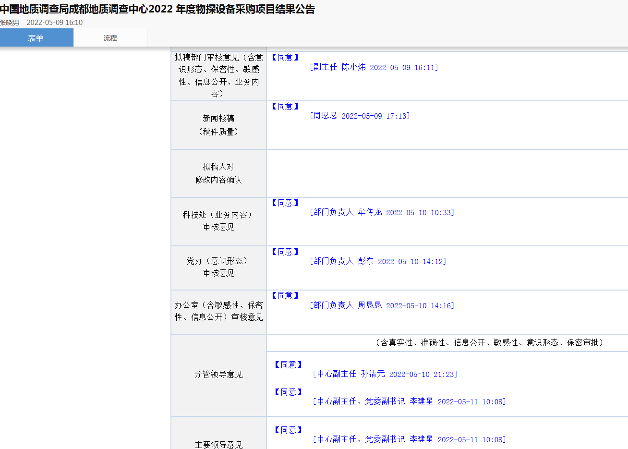The width and height of the screenshot is (628, 449).
Task: Select the 分管领导意见 label cell
Action: click(218, 374)
